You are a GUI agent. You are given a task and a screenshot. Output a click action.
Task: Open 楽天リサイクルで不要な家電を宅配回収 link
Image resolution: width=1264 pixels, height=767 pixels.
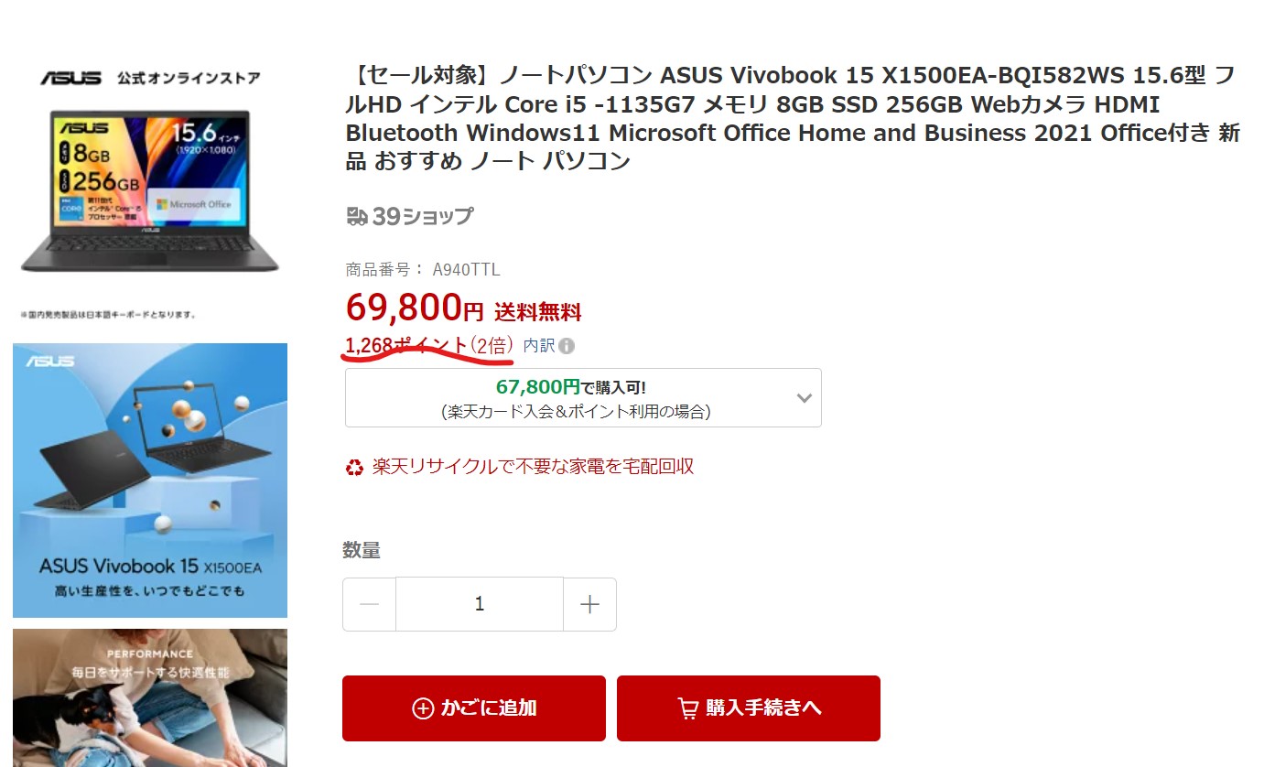click(x=533, y=467)
